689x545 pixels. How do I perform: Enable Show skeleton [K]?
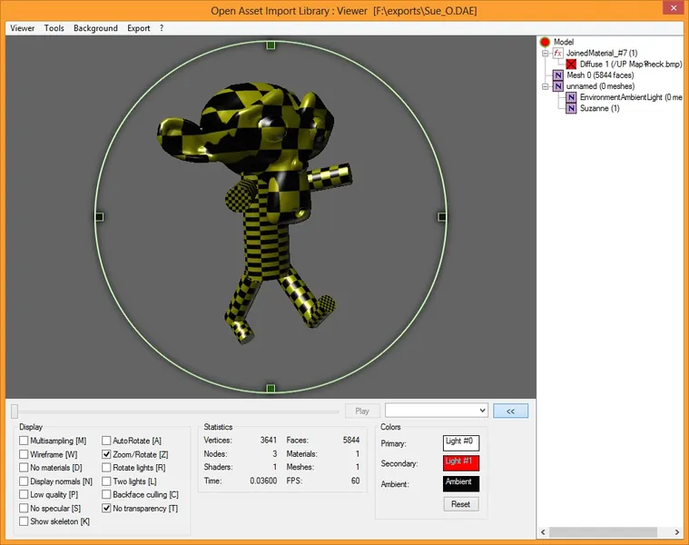tap(24, 521)
